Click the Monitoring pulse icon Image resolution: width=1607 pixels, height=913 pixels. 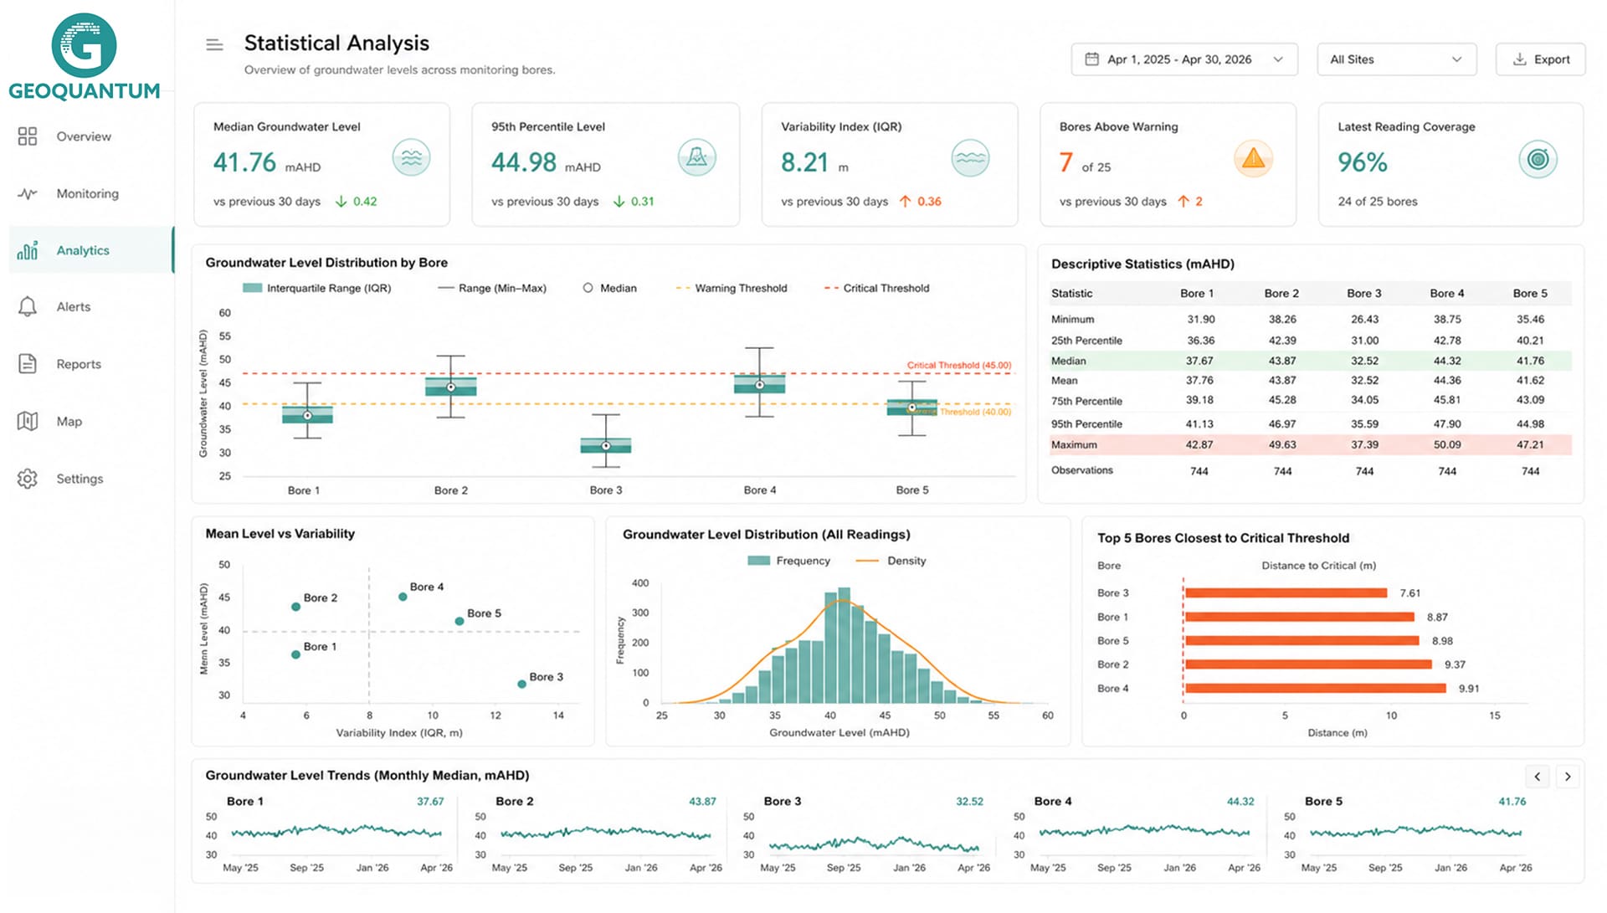click(28, 193)
